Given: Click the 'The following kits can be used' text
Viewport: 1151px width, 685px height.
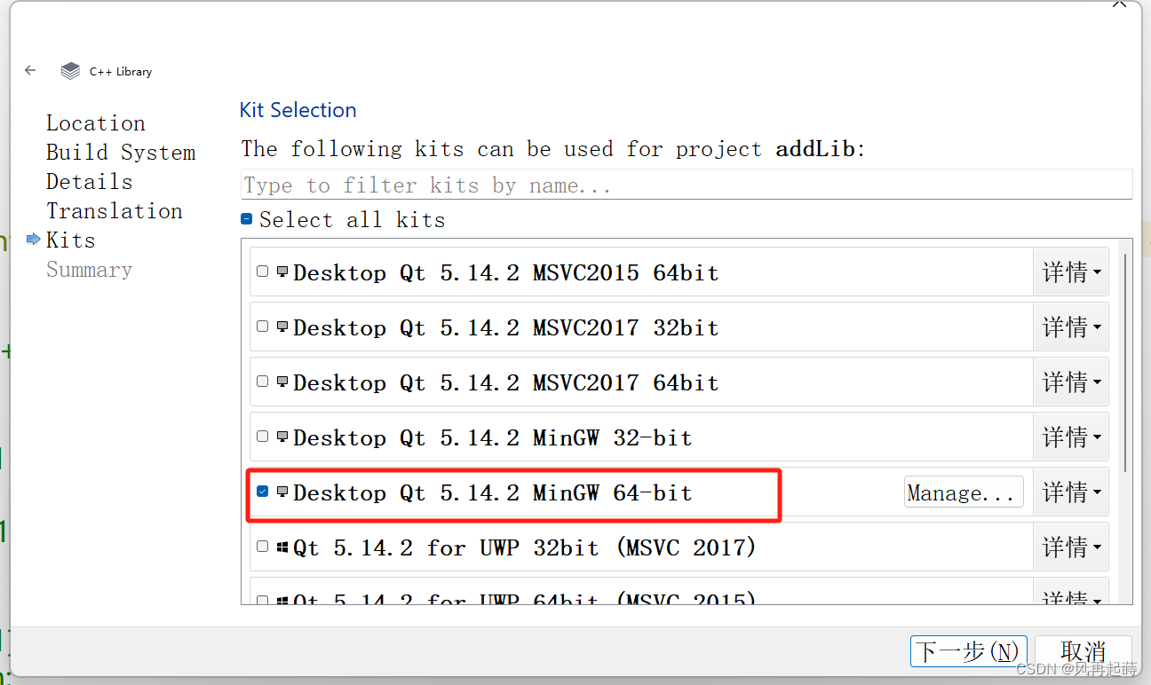Looking at the screenshot, I should click(x=552, y=148).
